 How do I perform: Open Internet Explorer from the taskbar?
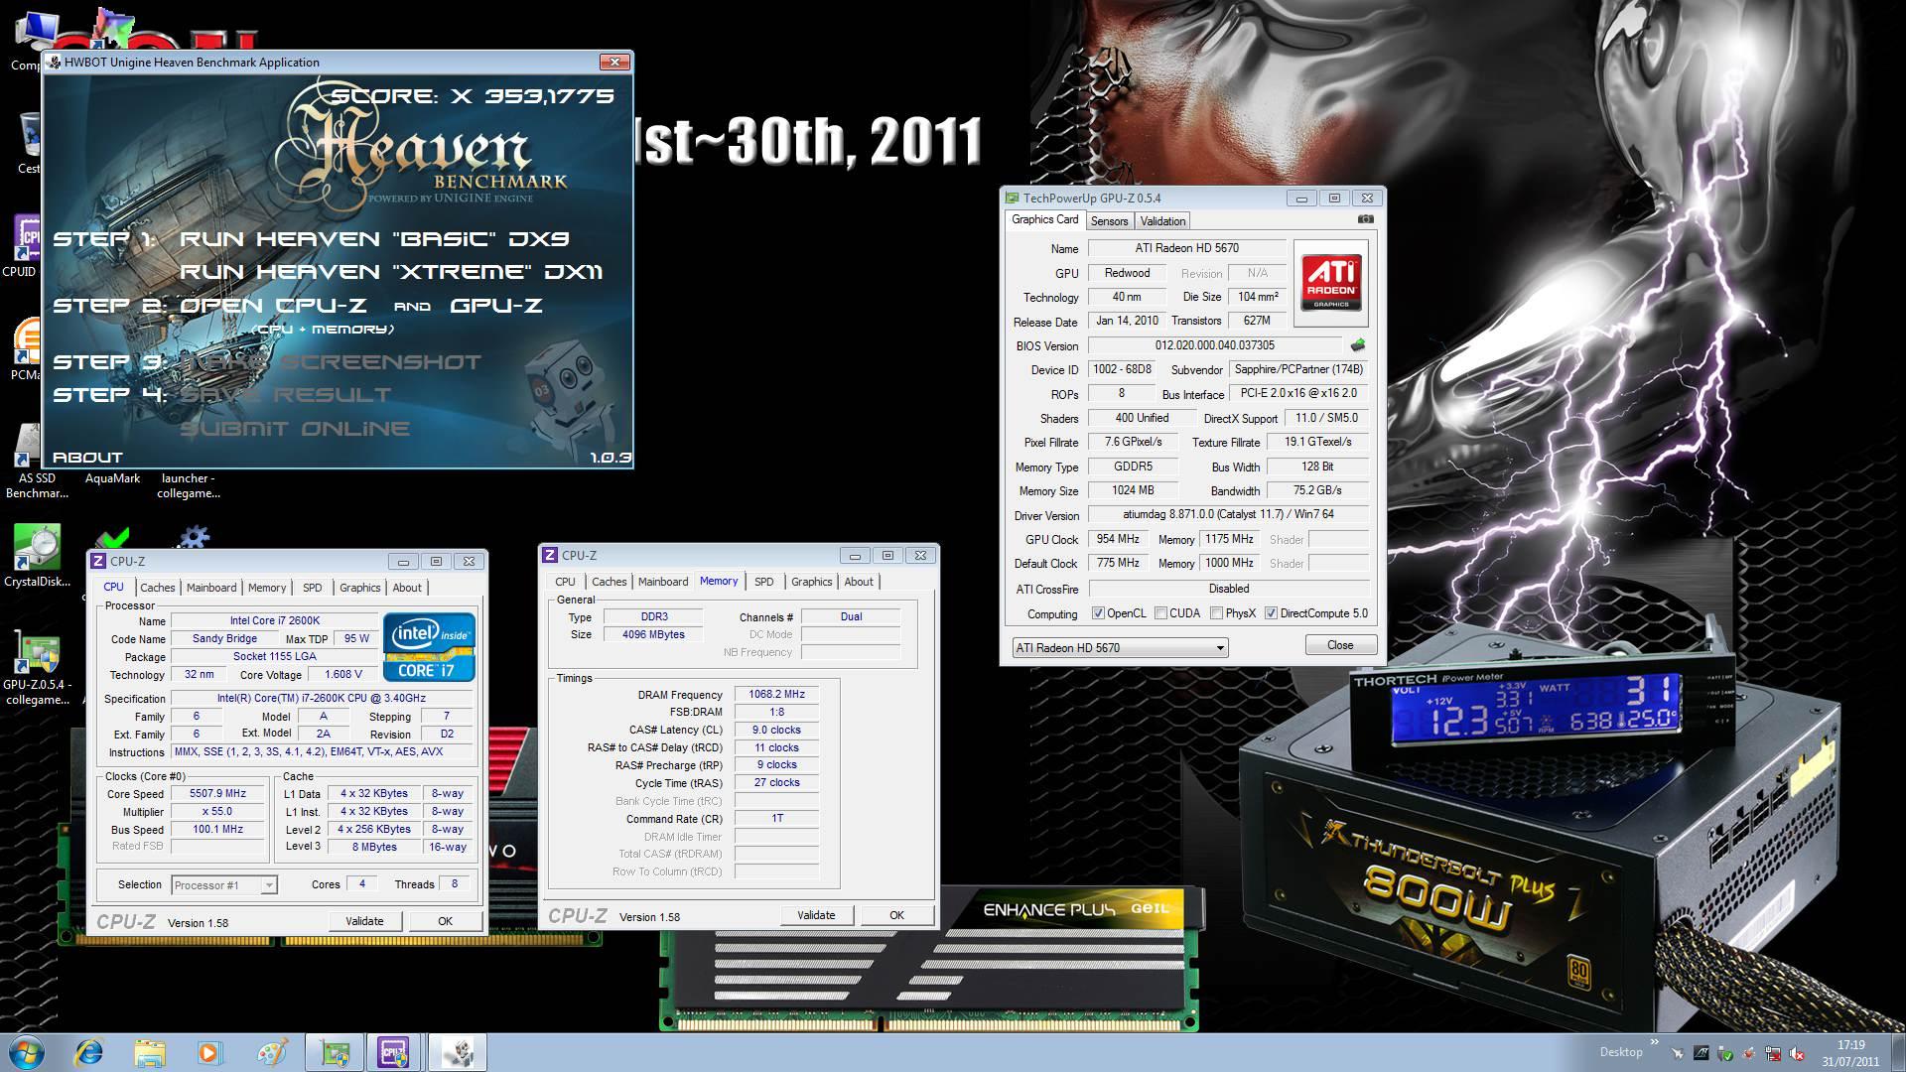[89, 1052]
